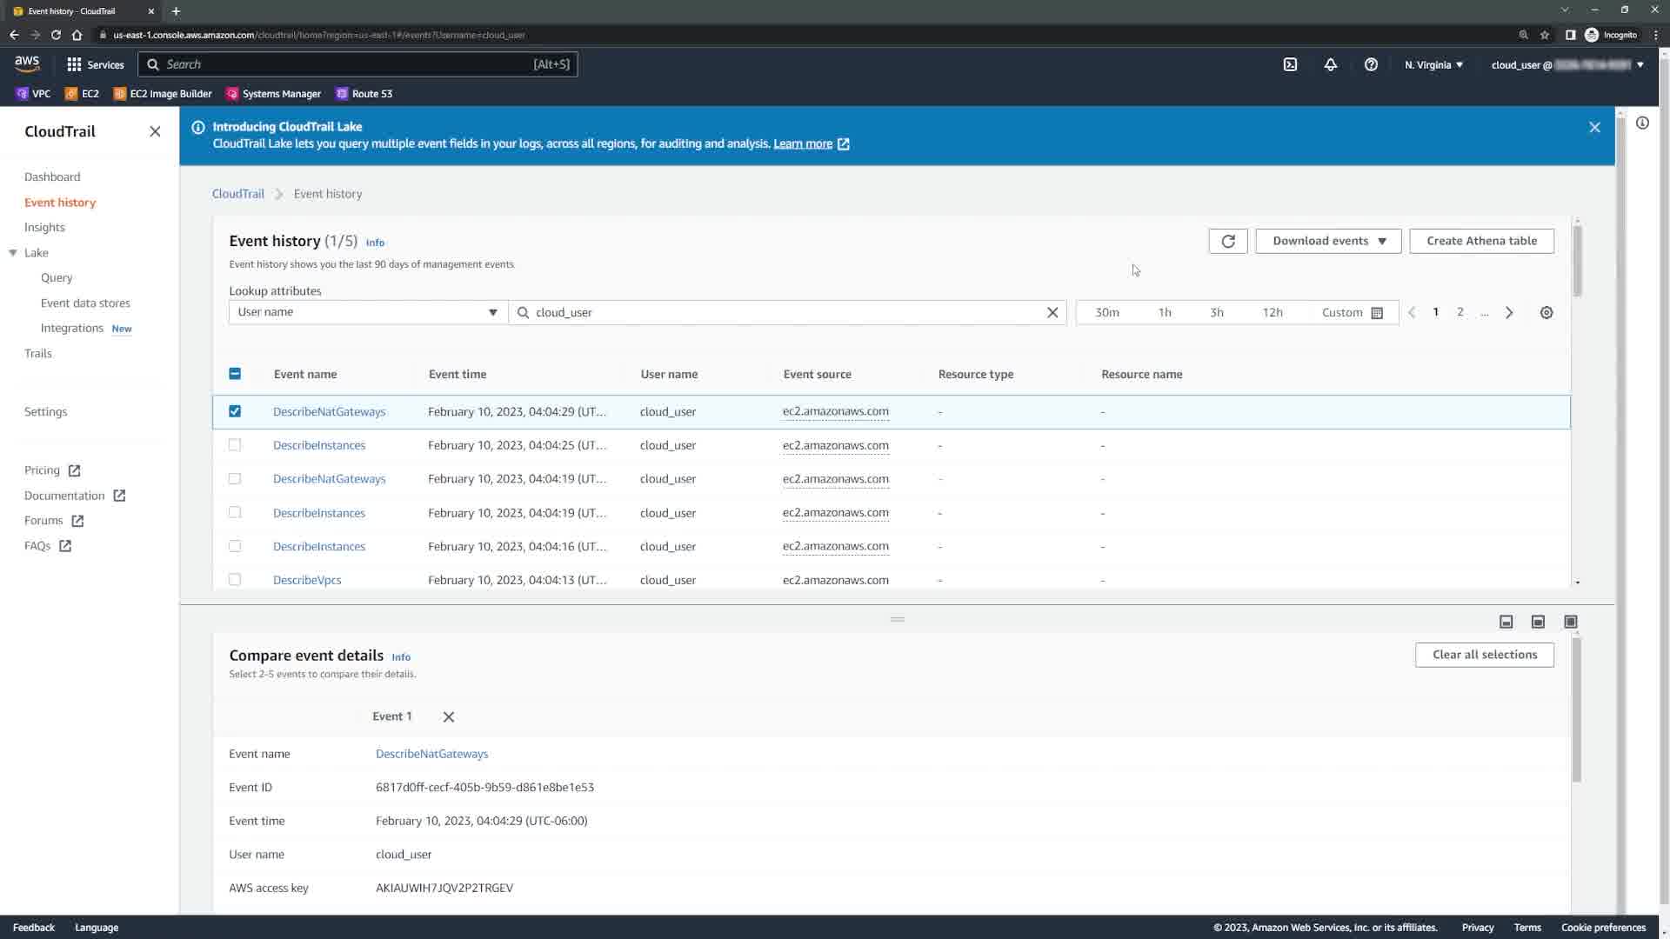Screen dimensions: 1670x939
Task: Open Insights in the sidebar
Action: click(44, 227)
